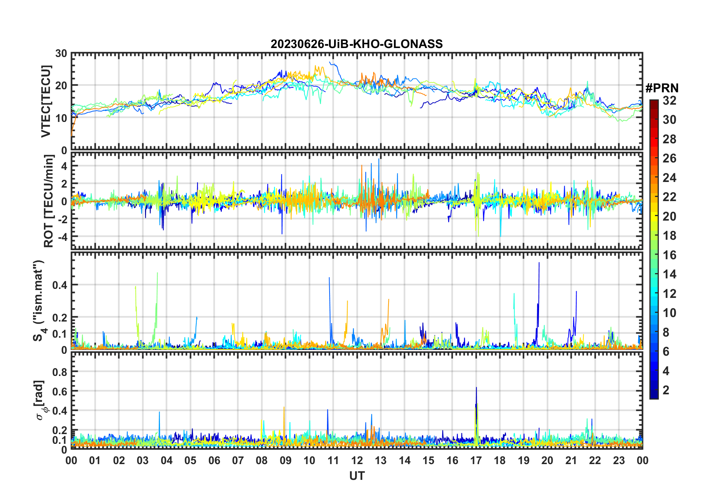Click green S4 spike between 03 and 04 UT
The height and width of the screenshot is (499, 714).
pos(157,274)
